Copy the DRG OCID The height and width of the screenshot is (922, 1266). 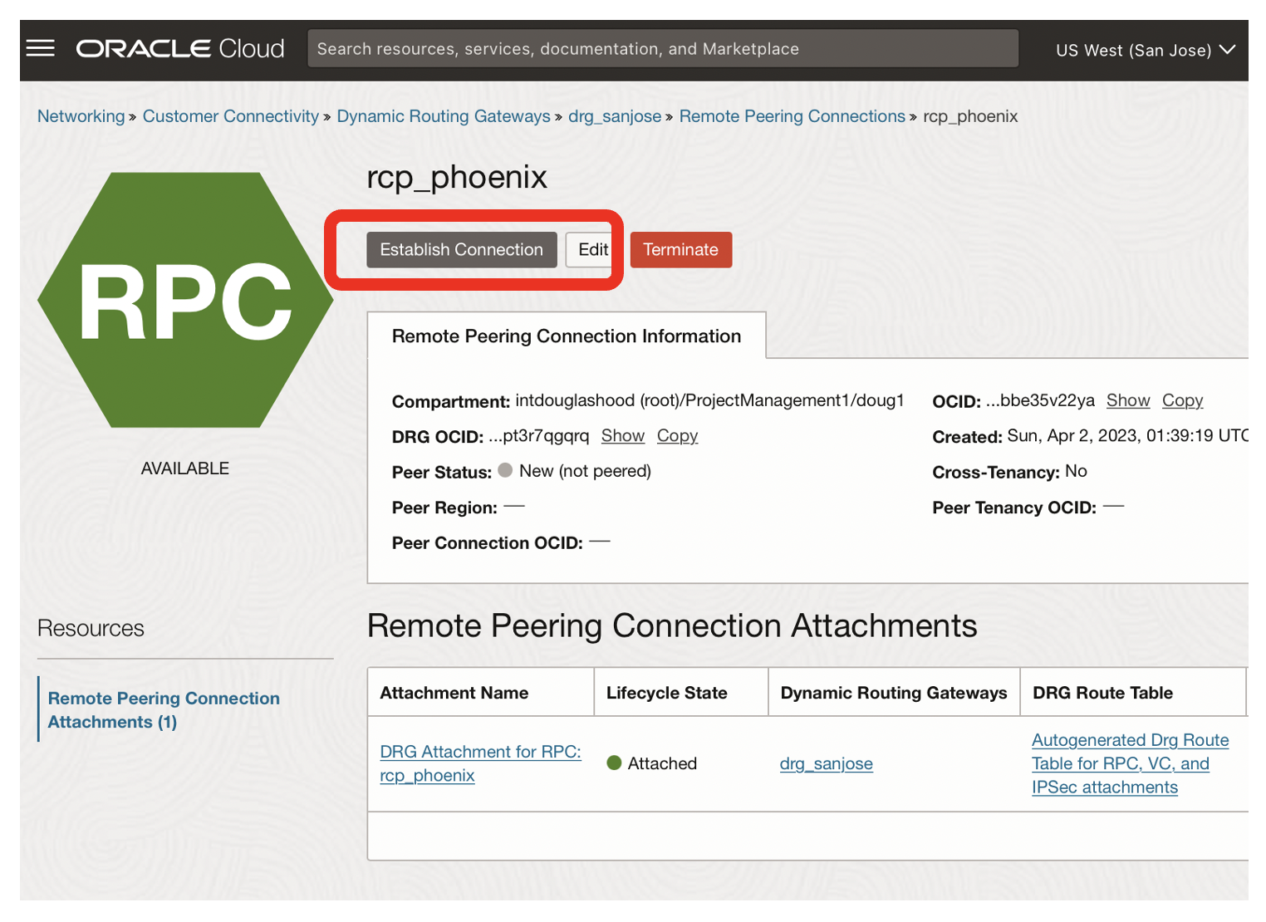coord(677,435)
